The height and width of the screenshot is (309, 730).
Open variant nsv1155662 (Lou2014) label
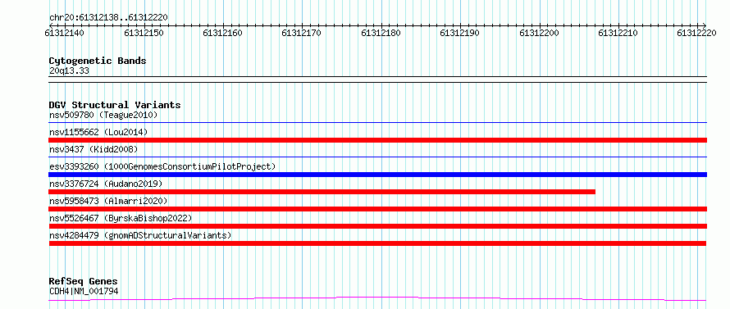click(98, 132)
